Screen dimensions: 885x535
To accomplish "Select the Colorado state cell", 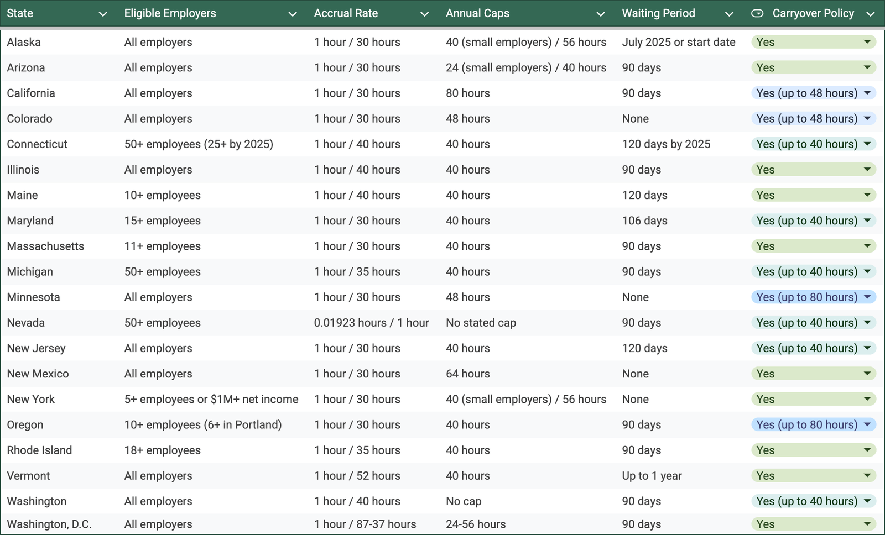I will [30, 119].
